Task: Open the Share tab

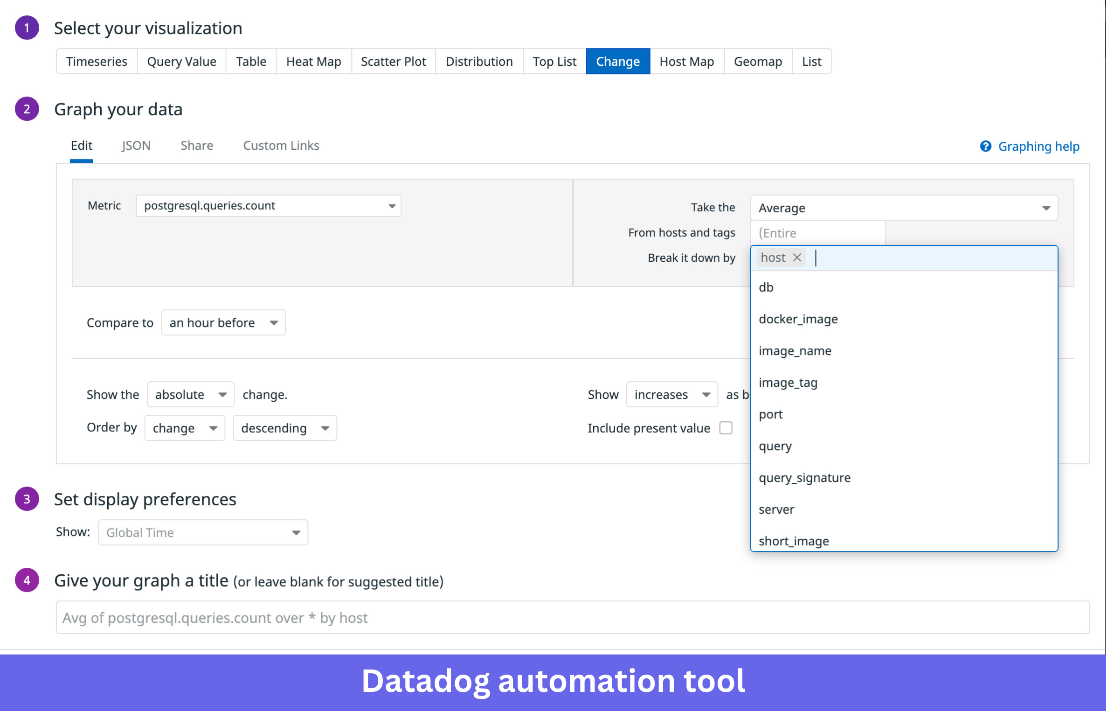Action: pyautogui.click(x=197, y=146)
